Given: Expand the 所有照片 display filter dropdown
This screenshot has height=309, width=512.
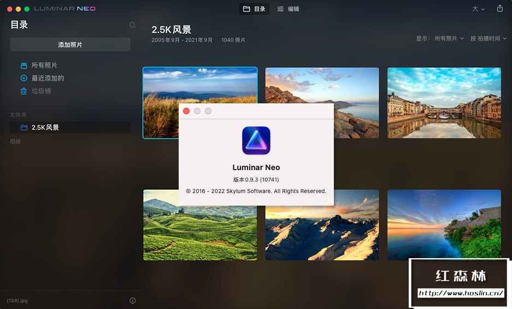Looking at the screenshot, I should (x=449, y=39).
